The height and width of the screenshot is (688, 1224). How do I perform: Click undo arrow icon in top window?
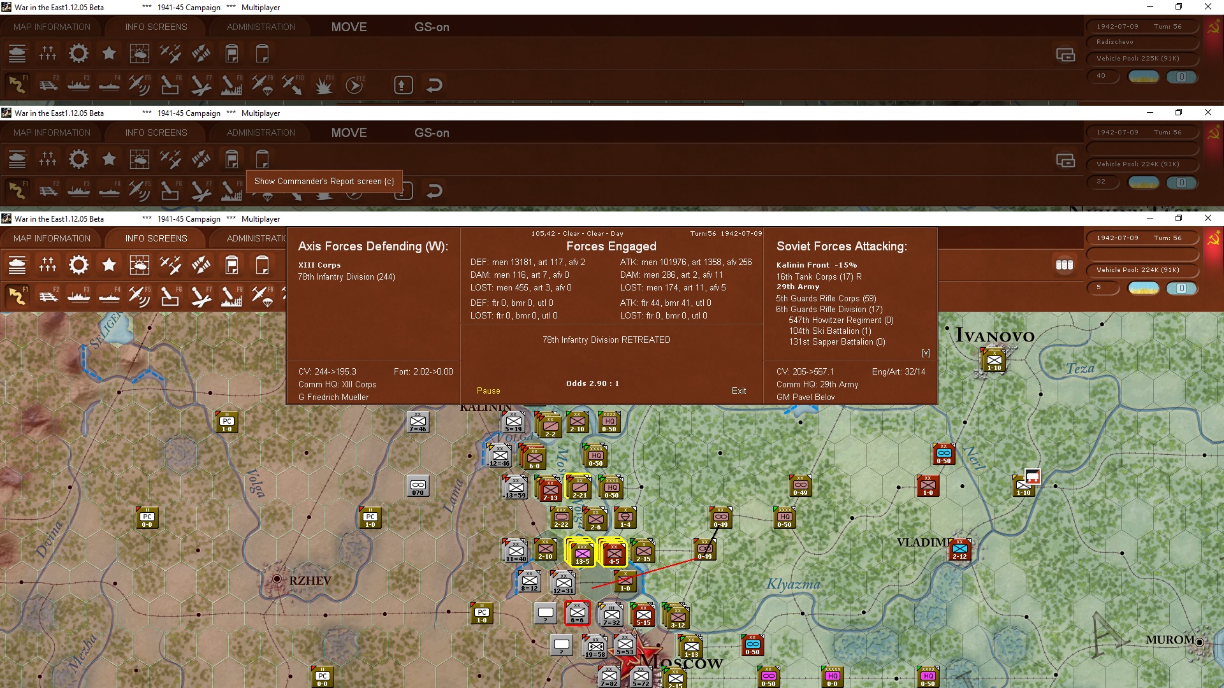pyautogui.click(x=434, y=85)
